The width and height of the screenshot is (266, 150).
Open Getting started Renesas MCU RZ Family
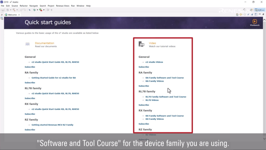[x=52, y=125]
